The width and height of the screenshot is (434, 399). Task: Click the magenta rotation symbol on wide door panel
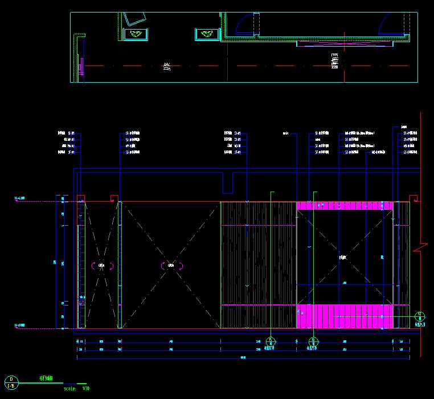[170, 265]
